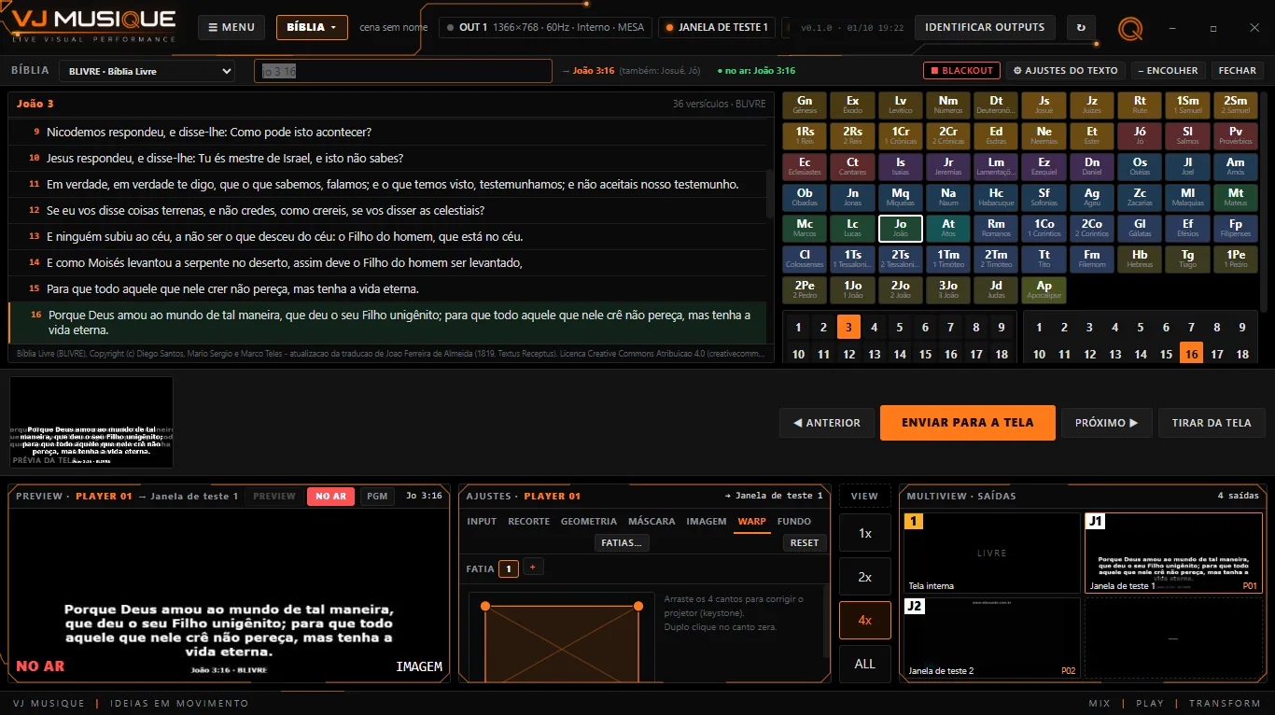Select OUT 1 output chip
The image size is (1275, 715).
545,28
